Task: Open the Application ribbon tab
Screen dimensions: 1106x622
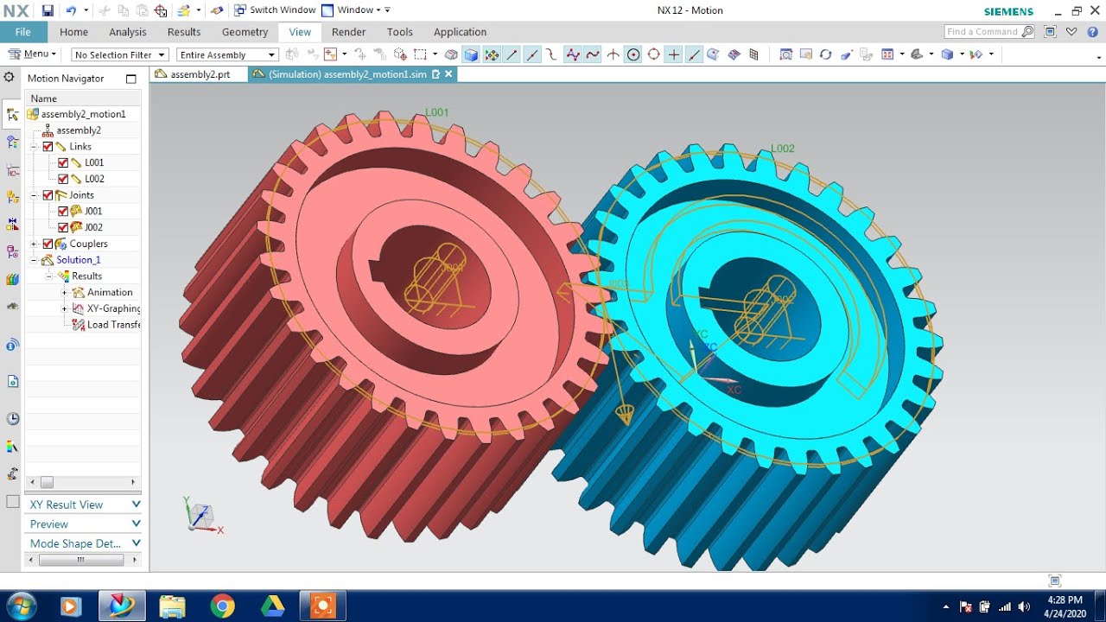Action: click(x=460, y=32)
